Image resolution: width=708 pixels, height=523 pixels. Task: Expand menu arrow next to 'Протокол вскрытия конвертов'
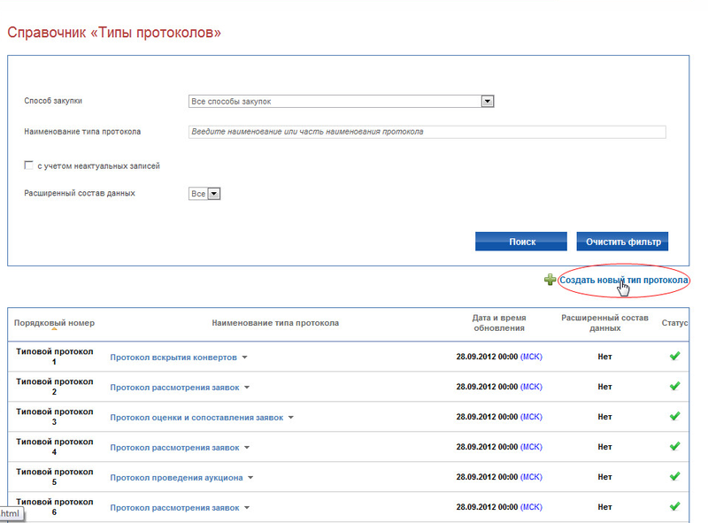[x=245, y=358]
